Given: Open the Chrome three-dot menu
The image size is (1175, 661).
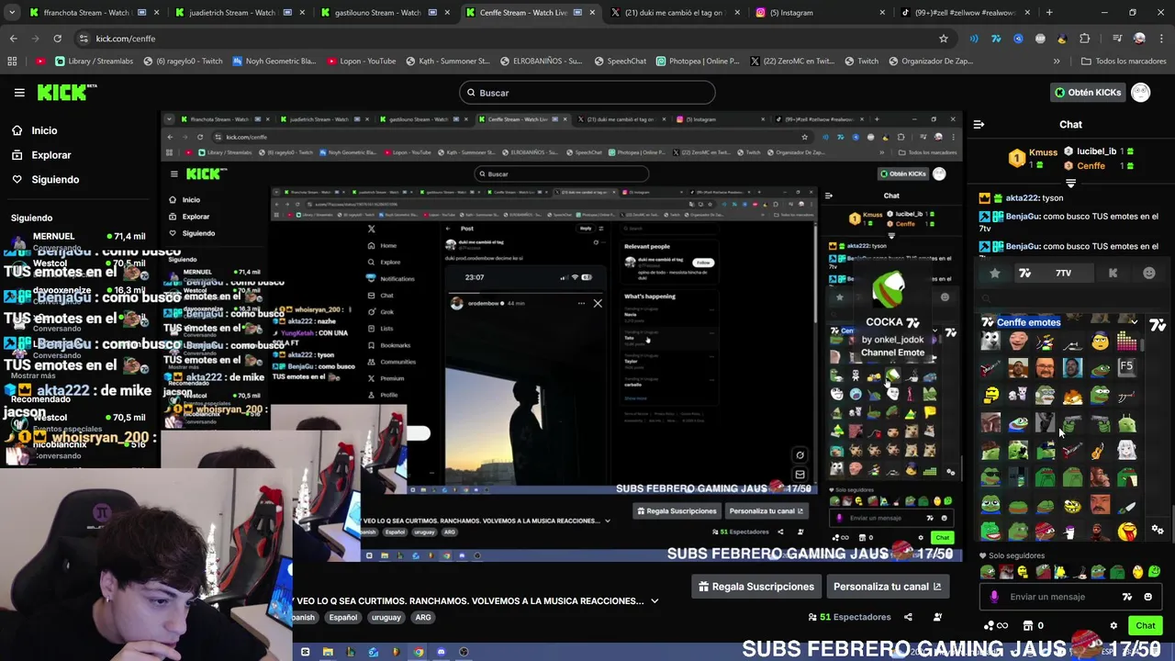Looking at the screenshot, I should point(1161,39).
